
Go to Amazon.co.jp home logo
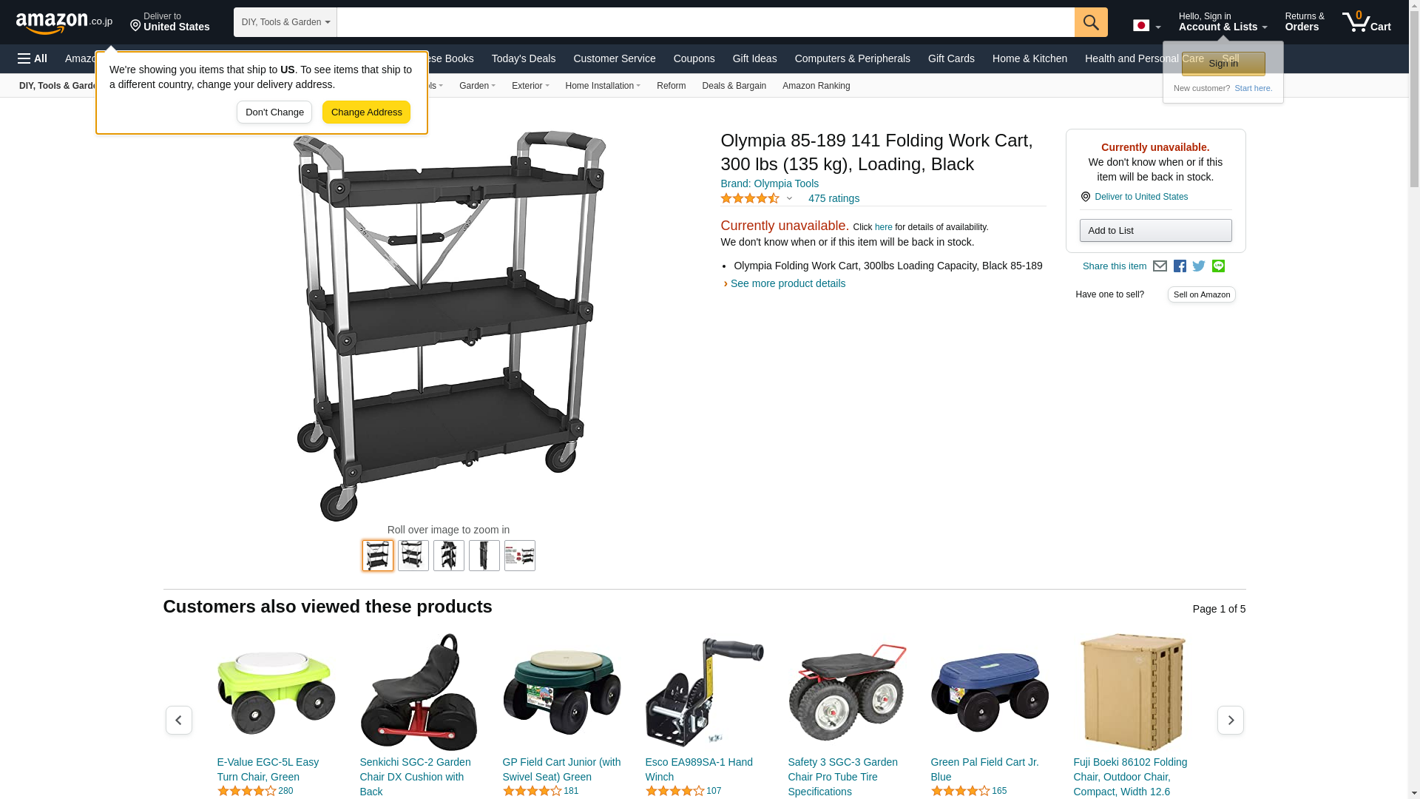(x=64, y=23)
